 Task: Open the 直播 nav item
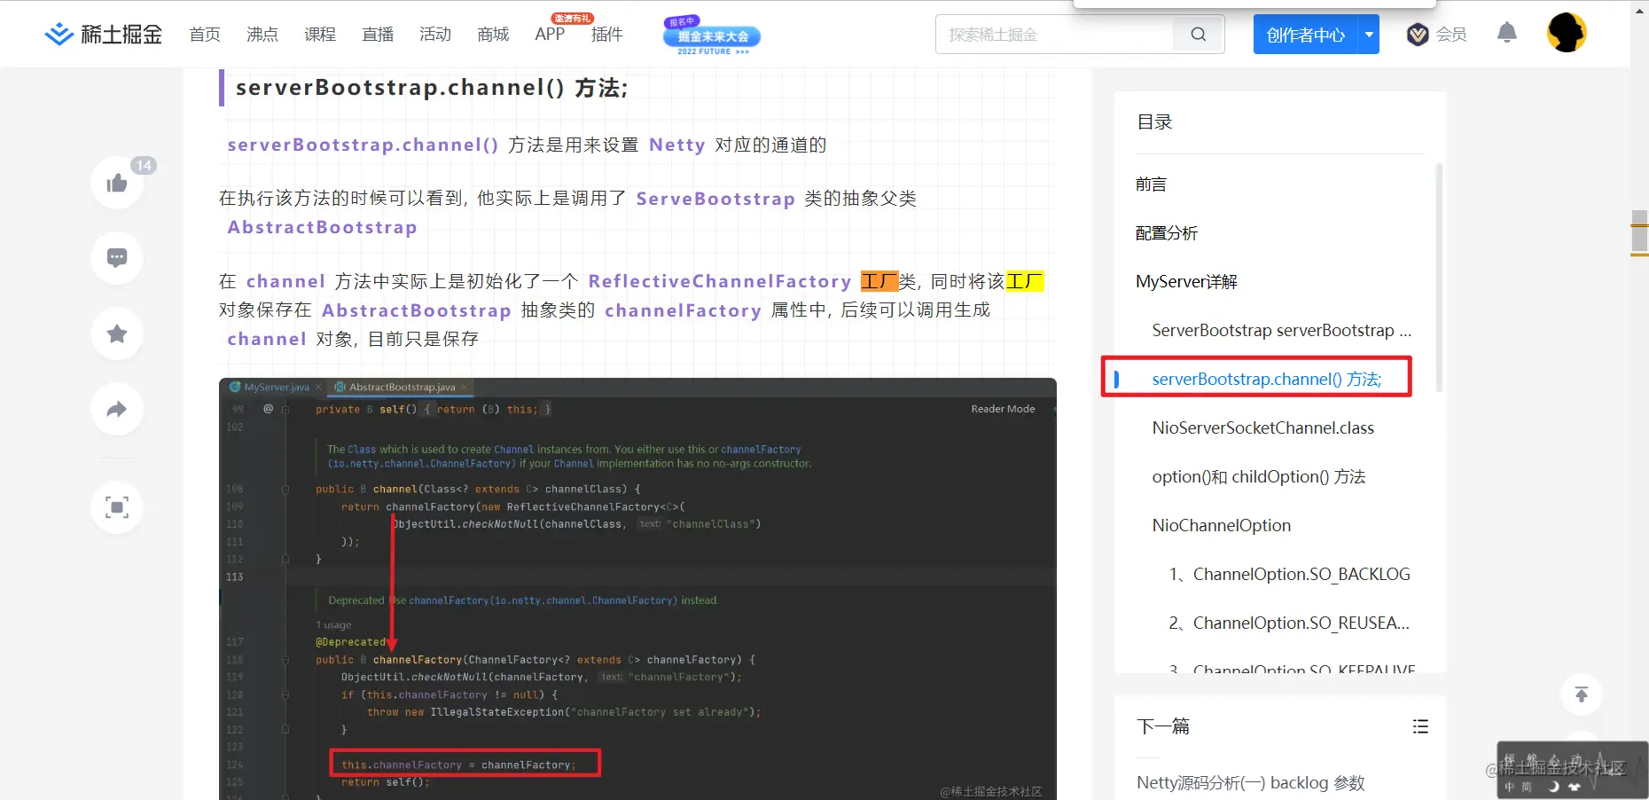(x=378, y=35)
